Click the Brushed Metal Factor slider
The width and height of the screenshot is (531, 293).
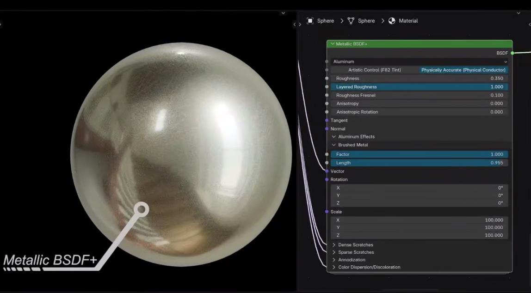coord(419,154)
